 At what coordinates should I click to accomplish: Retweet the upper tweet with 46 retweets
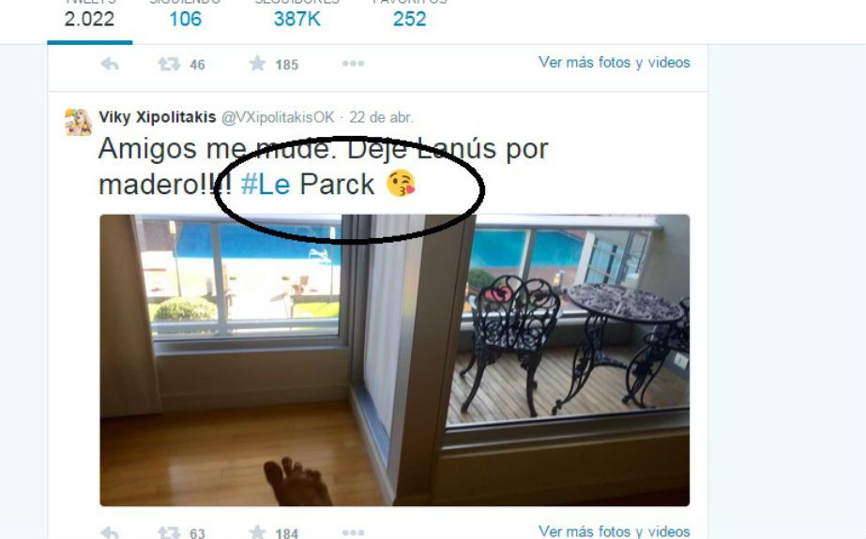click(x=169, y=64)
